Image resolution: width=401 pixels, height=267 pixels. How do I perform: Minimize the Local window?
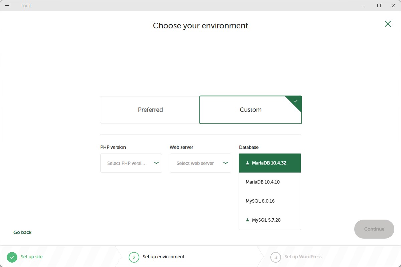pyautogui.click(x=364, y=5)
